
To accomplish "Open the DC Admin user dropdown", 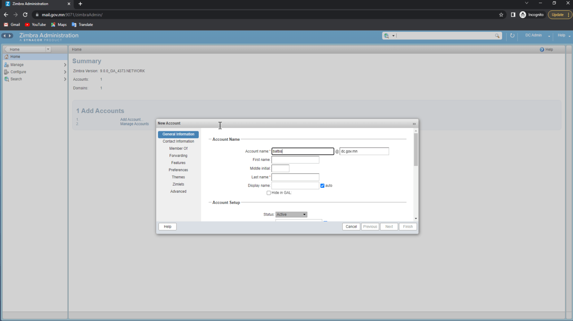I will (x=538, y=35).
